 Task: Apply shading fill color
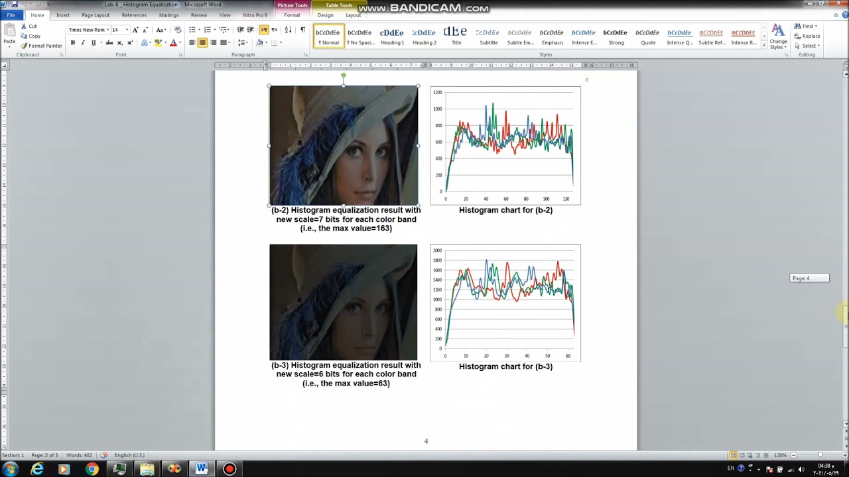click(260, 42)
